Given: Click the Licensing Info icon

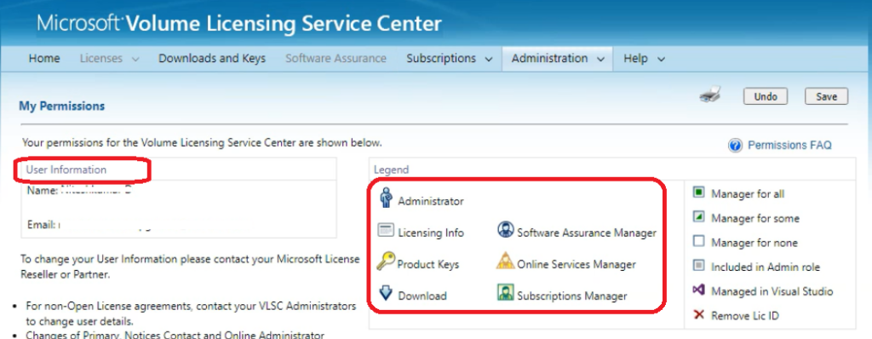Looking at the screenshot, I should coord(386,230).
